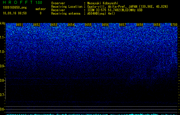Click the 0654 time marker
The height and width of the screenshot is (115, 180).
(71, 25)
